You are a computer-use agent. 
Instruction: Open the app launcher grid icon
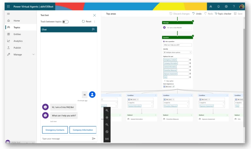(8, 7)
